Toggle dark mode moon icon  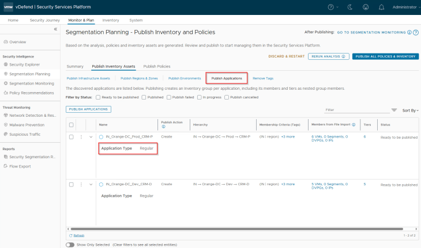point(352,7)
